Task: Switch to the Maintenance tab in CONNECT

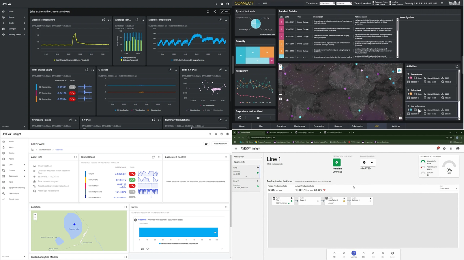Action: (300, 126)
